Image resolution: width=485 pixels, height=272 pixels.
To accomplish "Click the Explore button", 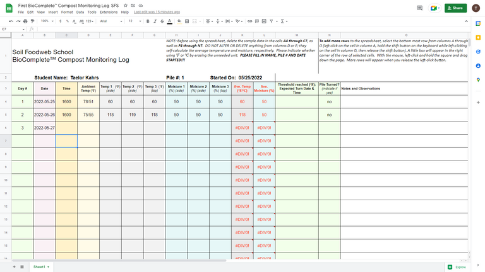I will (457, 267).
